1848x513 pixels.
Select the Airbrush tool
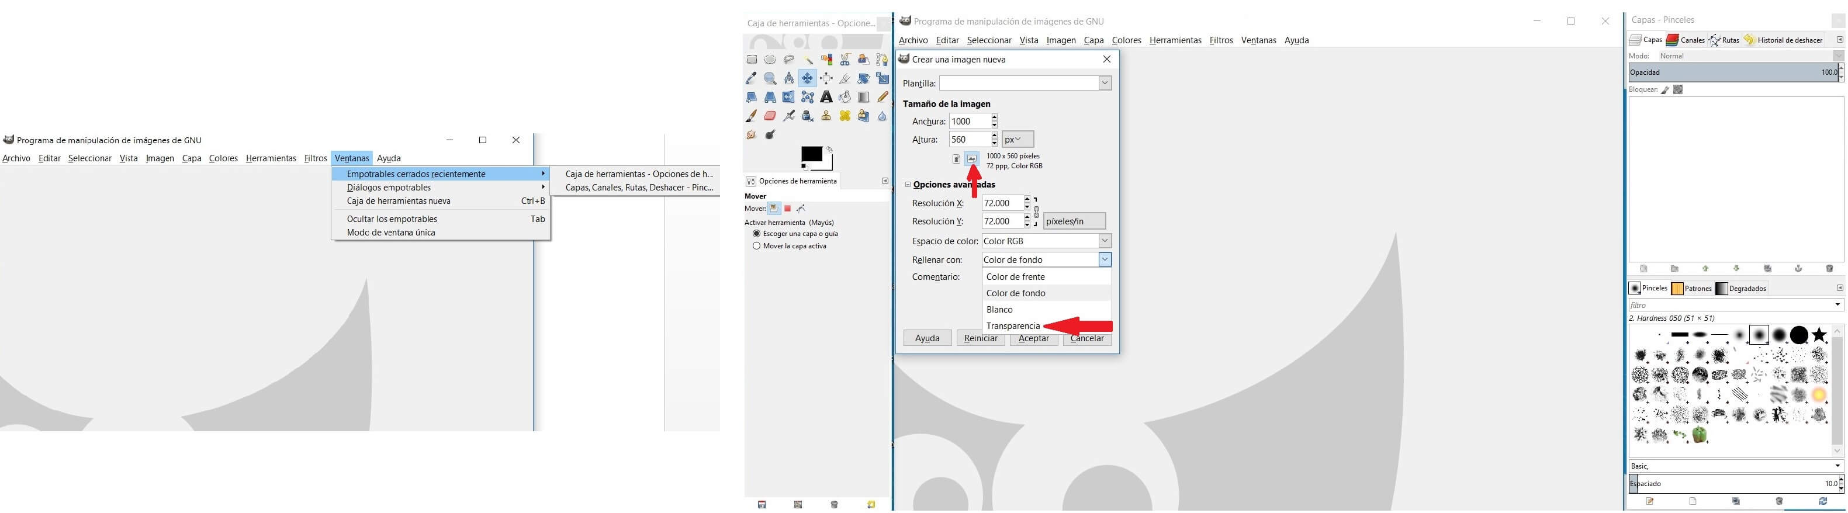(x=789, y=116)
